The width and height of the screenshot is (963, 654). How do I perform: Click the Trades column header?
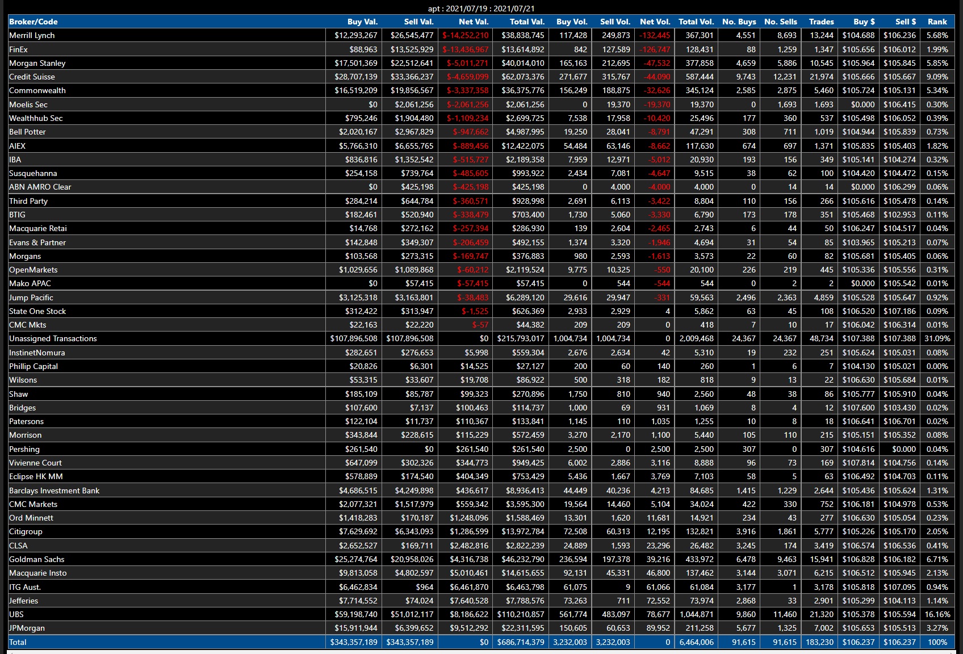point(821,22)
